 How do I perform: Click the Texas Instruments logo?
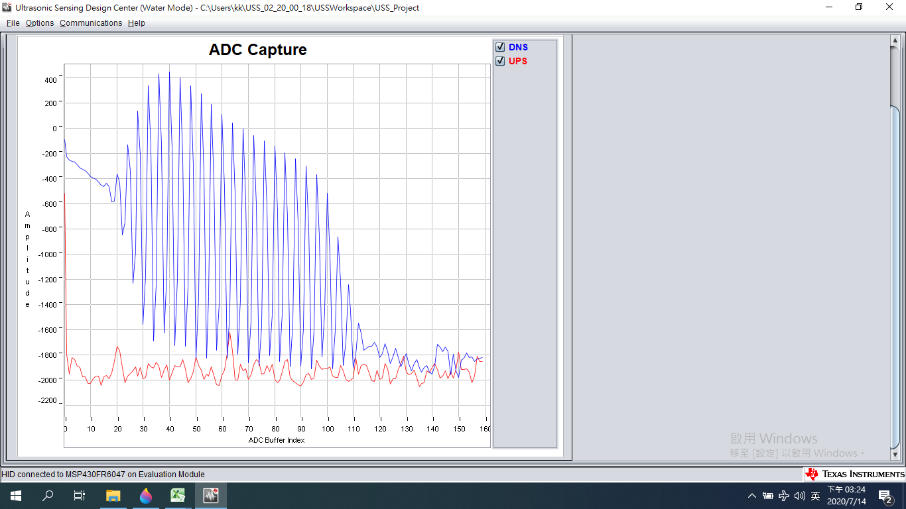click(854, 474)
